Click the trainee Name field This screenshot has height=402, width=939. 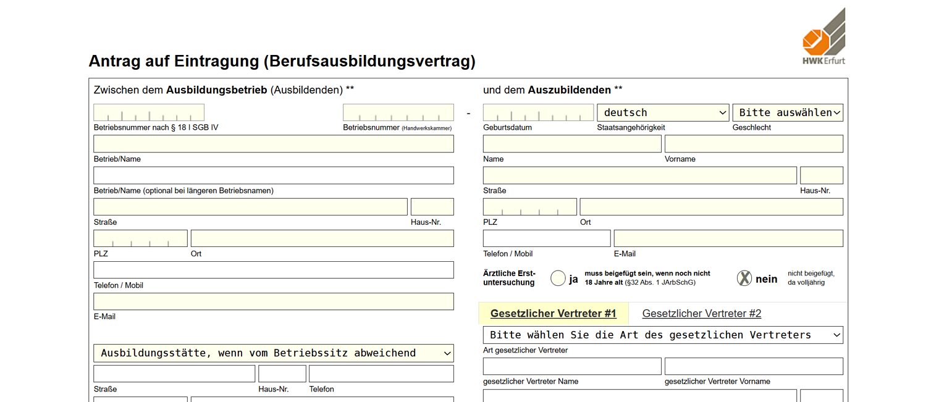571,144
